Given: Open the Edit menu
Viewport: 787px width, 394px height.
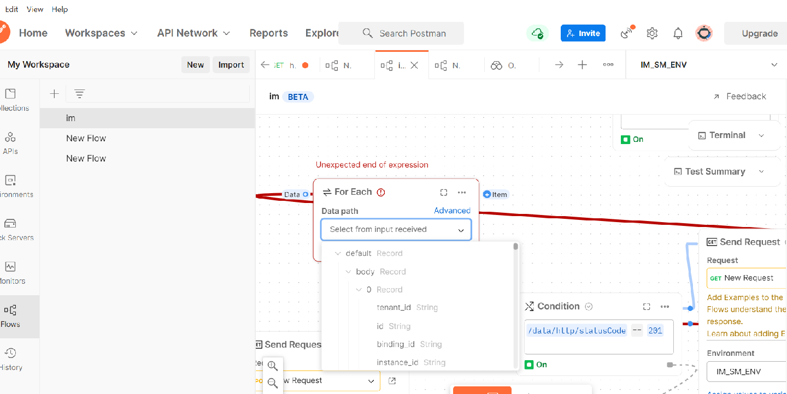Looking at the screenshot, I should (x=11, y=9).
